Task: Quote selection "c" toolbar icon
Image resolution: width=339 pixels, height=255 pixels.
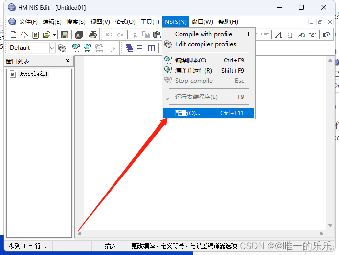Action: [x=313, y=35]
